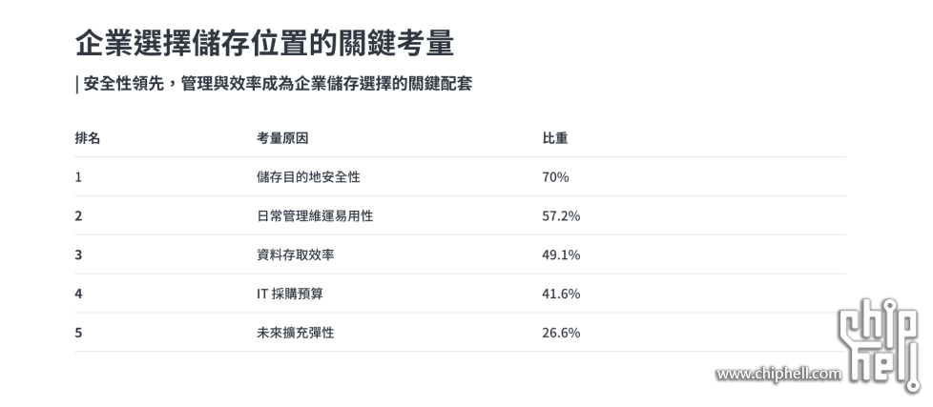Click the 70% value cell

tap(555, 177)
